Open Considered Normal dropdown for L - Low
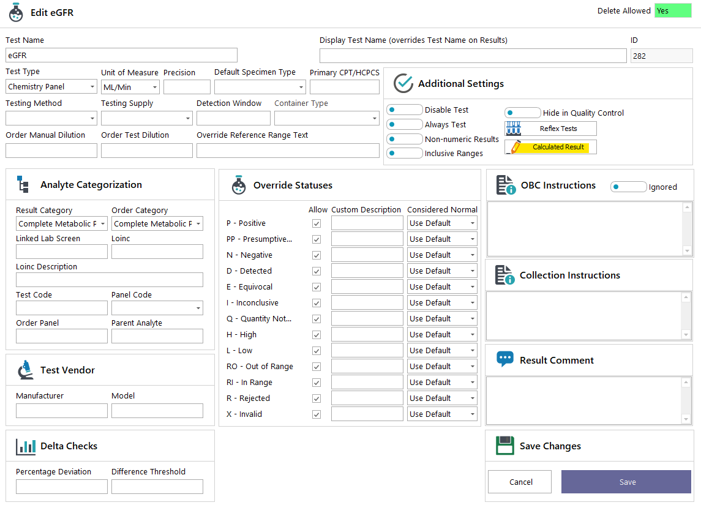 click(x=442, y=350)
